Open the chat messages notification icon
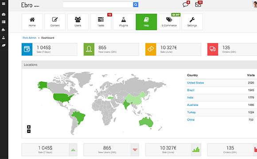 [186, 4]
